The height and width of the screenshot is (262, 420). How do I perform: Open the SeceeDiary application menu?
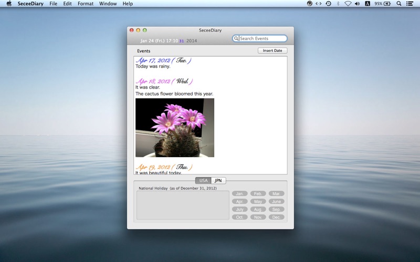click(30, 4)
